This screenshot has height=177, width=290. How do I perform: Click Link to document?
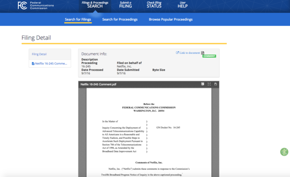click(190, 53)
